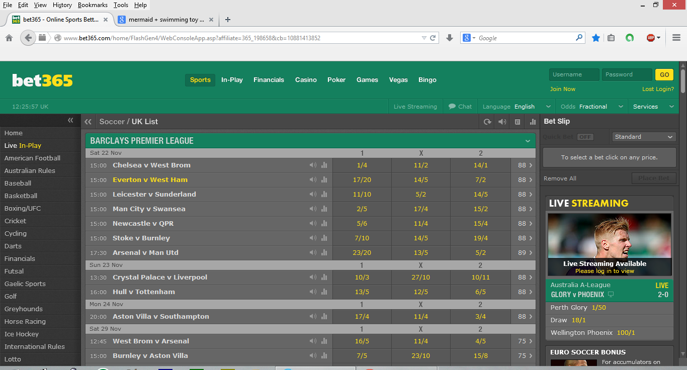Select 1/4 odds for Chelsea to win
The image size is (687, 370).
pyautogui.click(x=362, y=165)
